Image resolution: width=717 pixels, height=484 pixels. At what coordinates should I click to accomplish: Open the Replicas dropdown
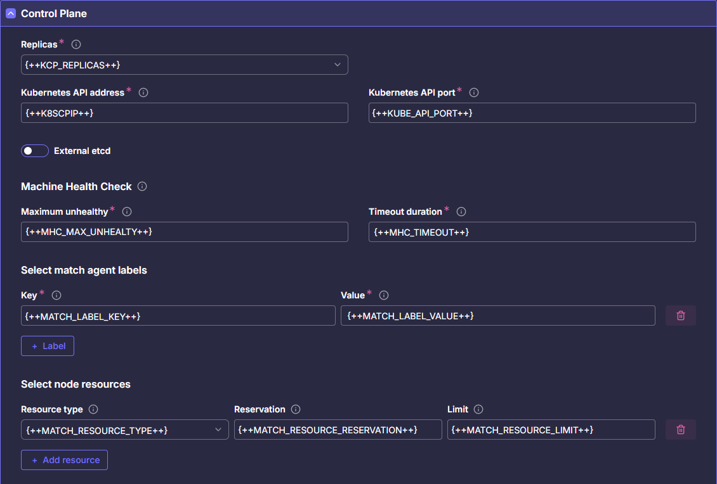[x=184, y=65]
